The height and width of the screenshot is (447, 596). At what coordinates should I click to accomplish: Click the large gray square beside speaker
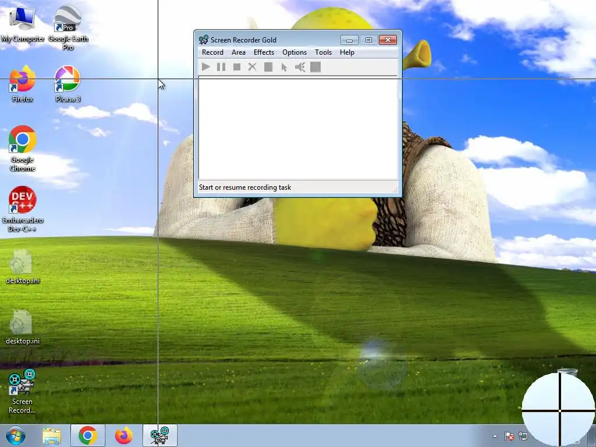pyautogui.click(x=315, y=67)
